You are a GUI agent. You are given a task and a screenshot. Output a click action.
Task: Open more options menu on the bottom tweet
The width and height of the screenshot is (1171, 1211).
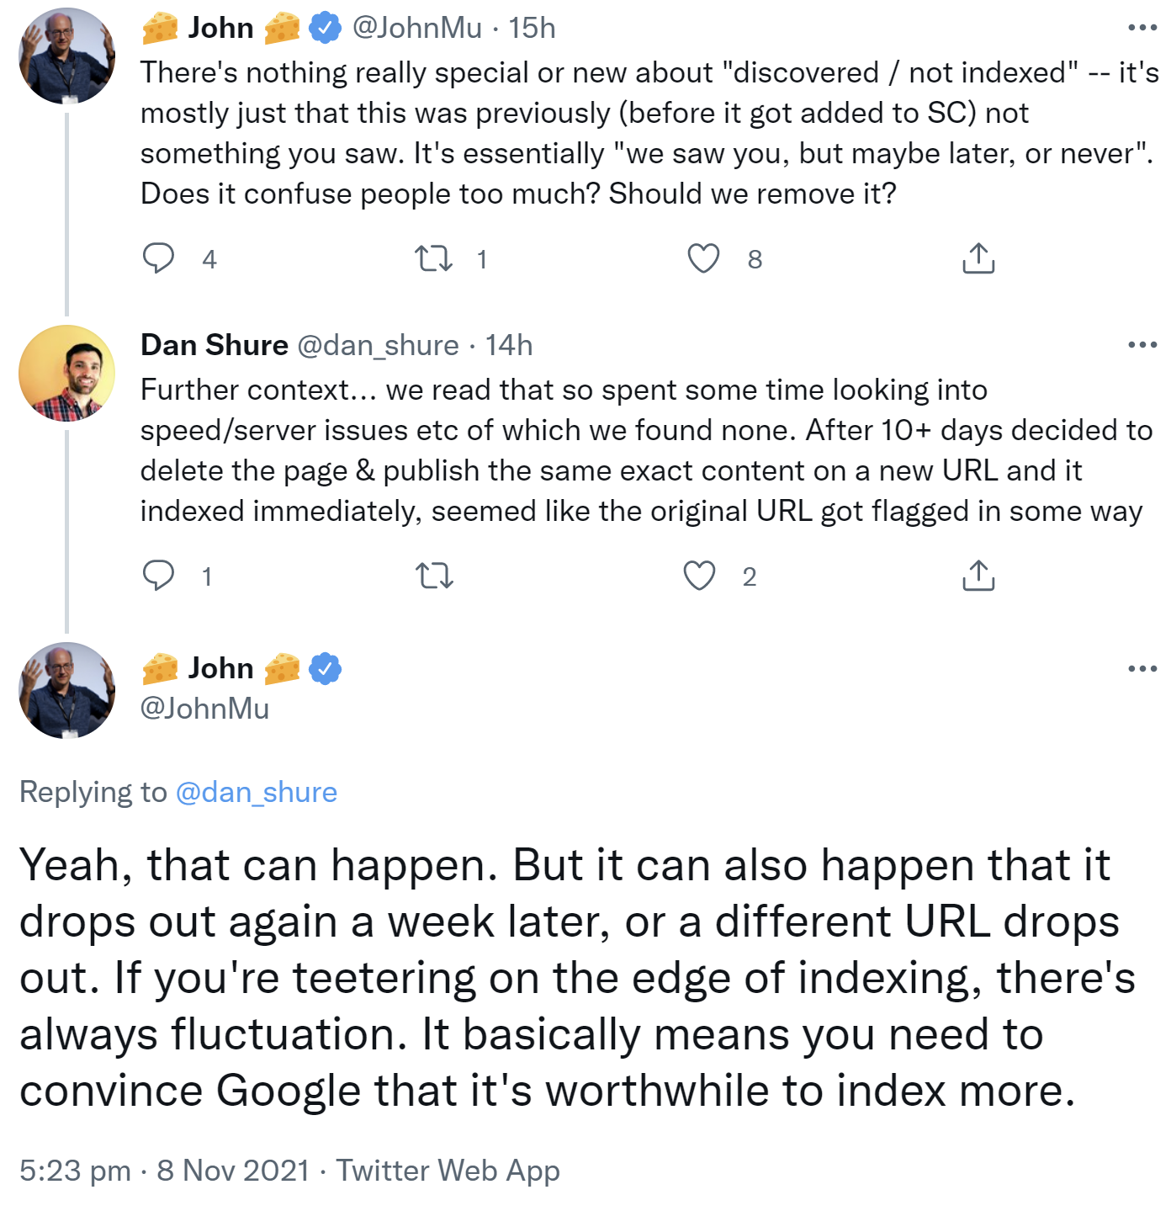(1141, 667)
